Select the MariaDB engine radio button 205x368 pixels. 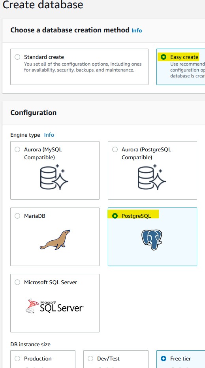[x=17, y=216]
